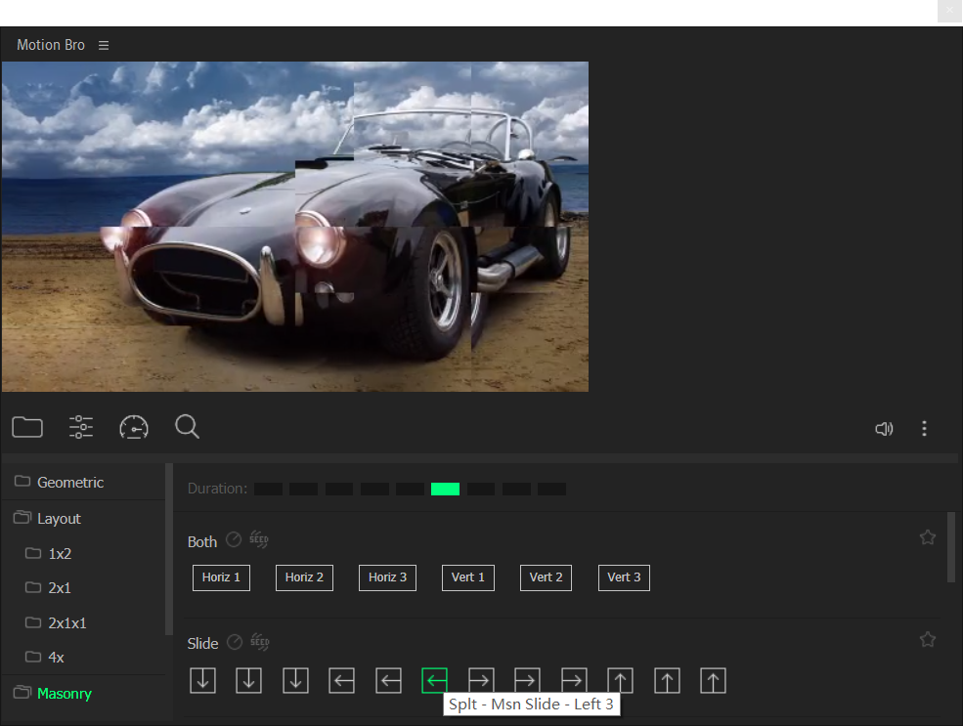The width and height of the screenshot is (963, 726).
Task: Apply the first Slide left arrow preset
Action: coord(341,681)
